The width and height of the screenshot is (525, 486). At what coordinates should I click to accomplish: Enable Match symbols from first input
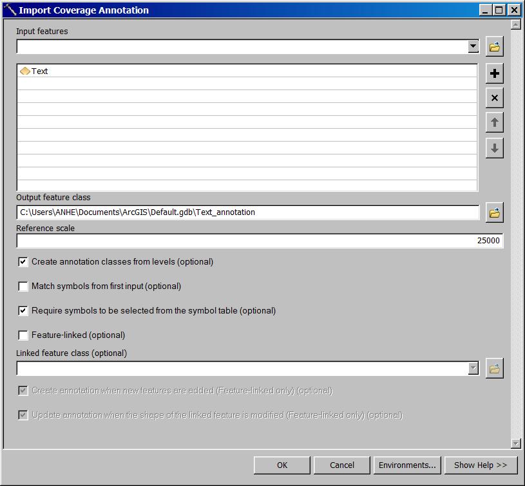23,286
